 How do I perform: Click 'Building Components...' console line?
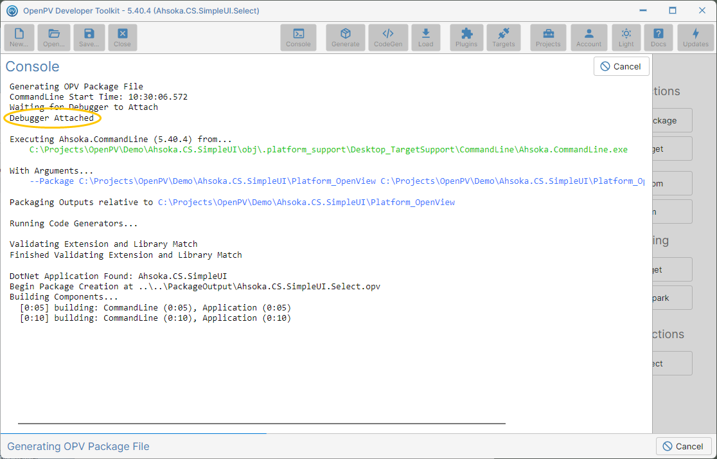point(64,297)
